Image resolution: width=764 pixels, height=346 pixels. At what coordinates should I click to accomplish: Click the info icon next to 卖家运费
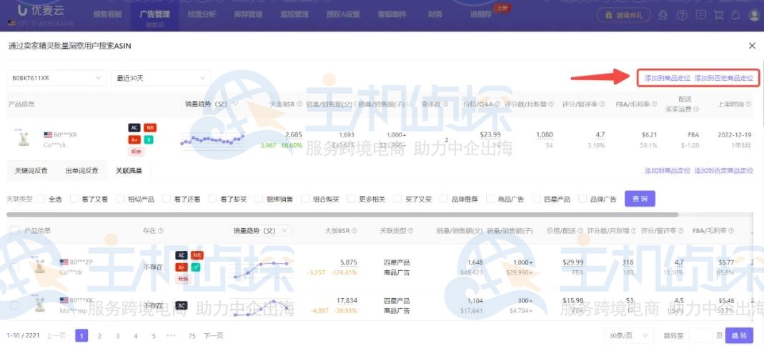coord(695,109)
